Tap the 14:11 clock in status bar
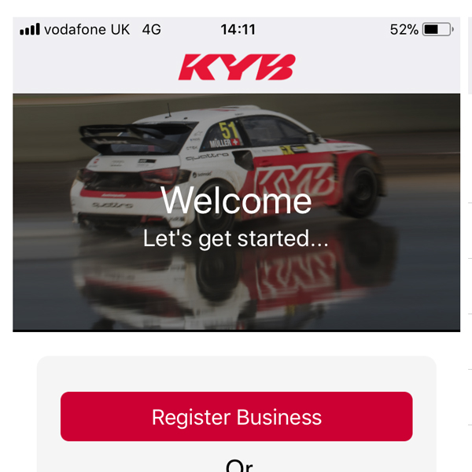The image size is (472, 472). pyautogui.click(x=238, y=30)
